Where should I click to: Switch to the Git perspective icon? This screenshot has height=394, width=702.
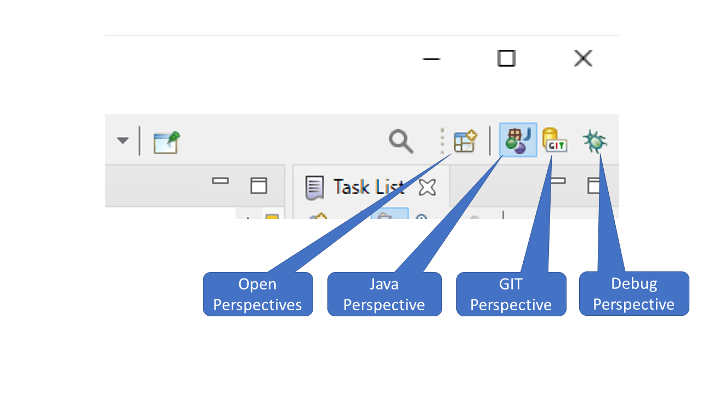tap(554, 140)
